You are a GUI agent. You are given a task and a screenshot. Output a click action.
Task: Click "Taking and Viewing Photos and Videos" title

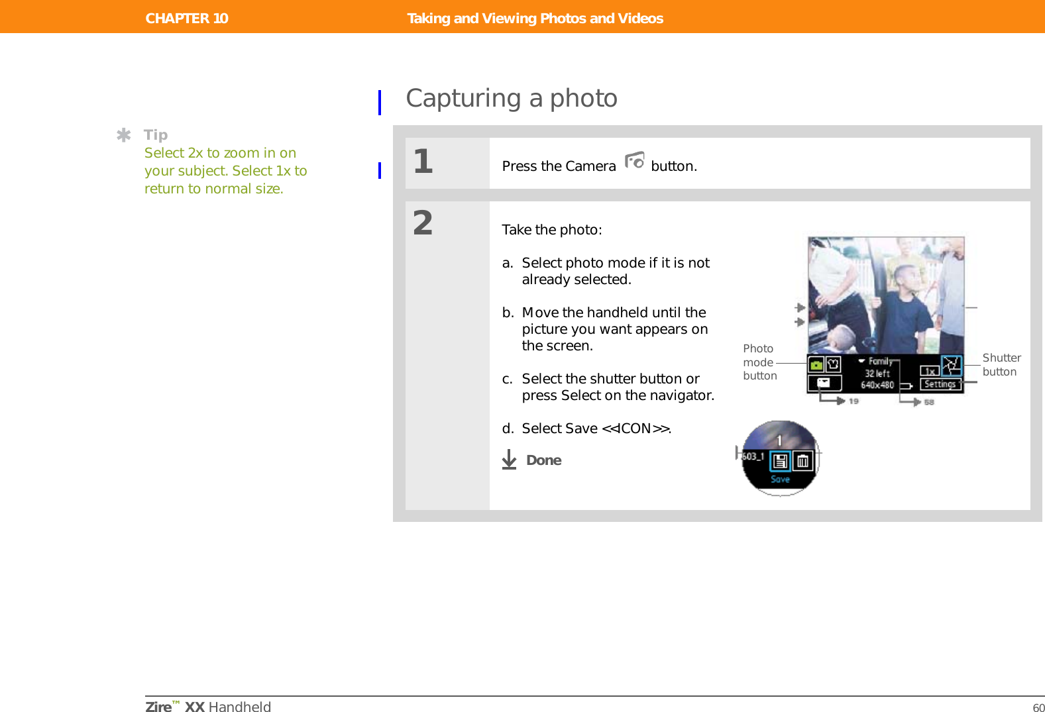pos(535,18)
